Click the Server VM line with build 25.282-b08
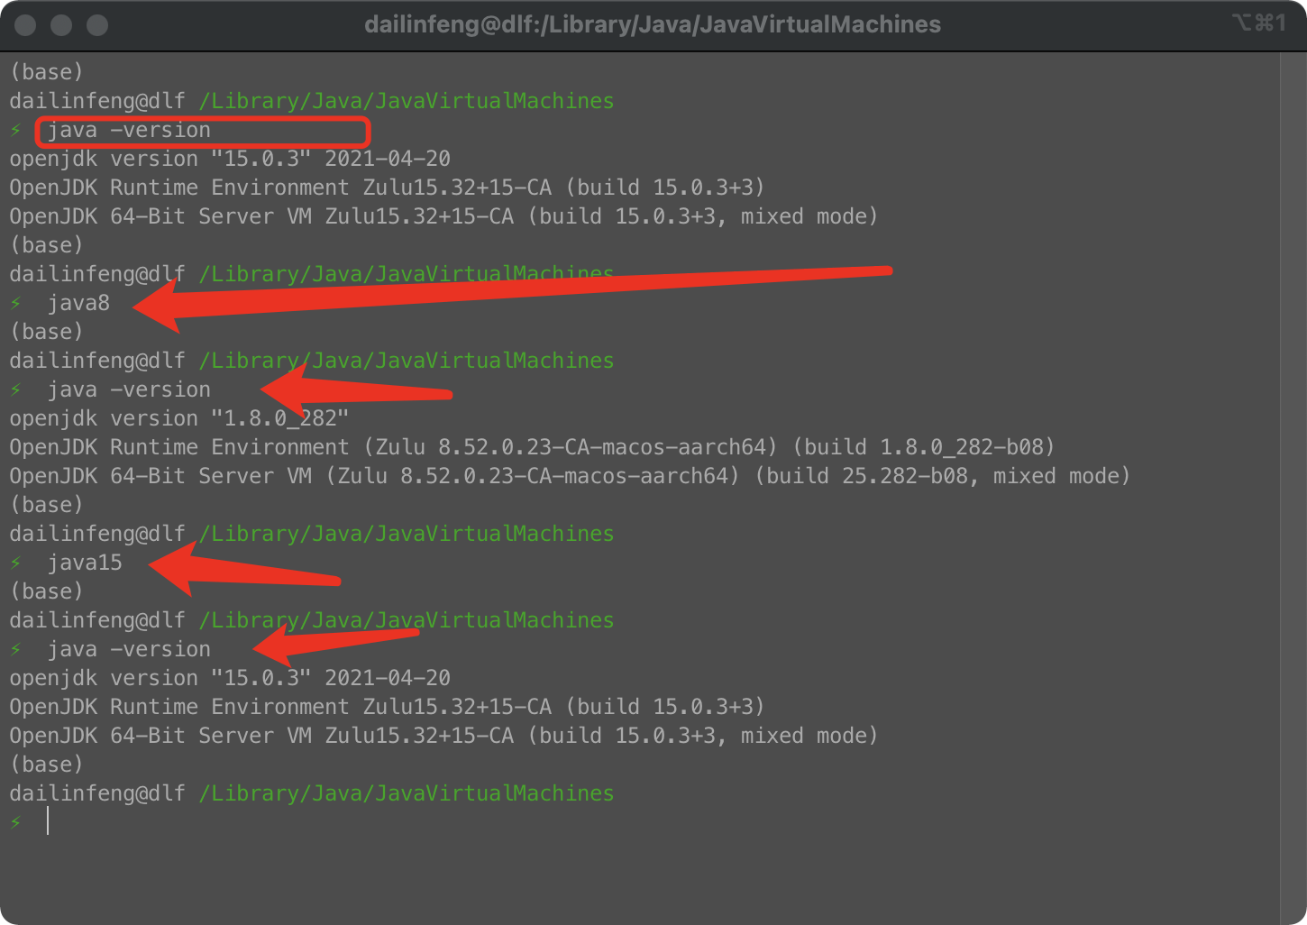The height and width of the screenshot is (925, 1307). coord(570,476)
